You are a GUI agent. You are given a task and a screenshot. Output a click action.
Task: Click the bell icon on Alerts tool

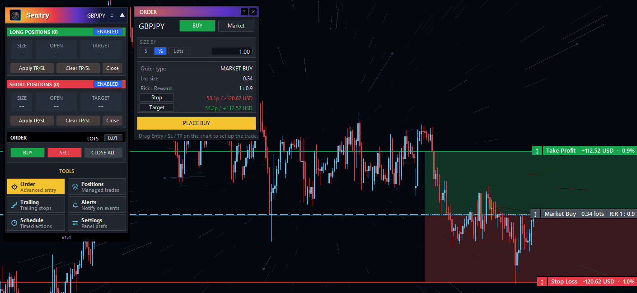[75, 205]
